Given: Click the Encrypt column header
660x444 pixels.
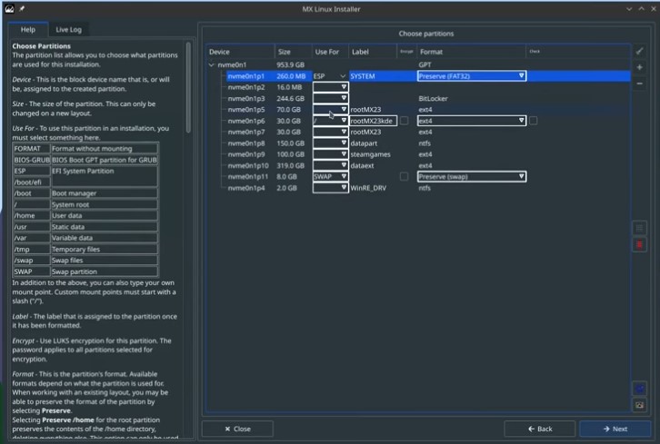Looking at the screenshot, I should (406, 52).
